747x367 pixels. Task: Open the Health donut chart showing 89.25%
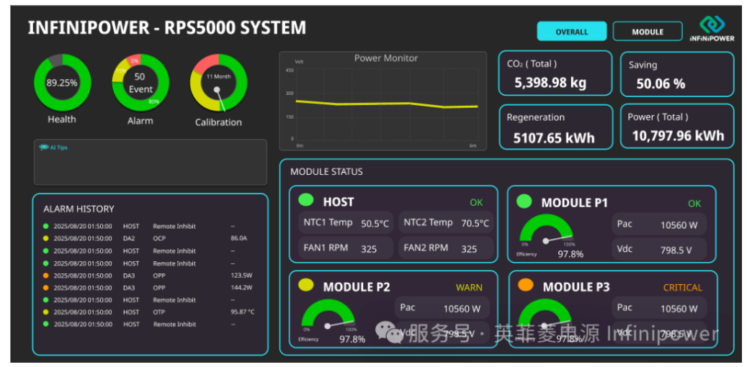click(x=62, y=82)
